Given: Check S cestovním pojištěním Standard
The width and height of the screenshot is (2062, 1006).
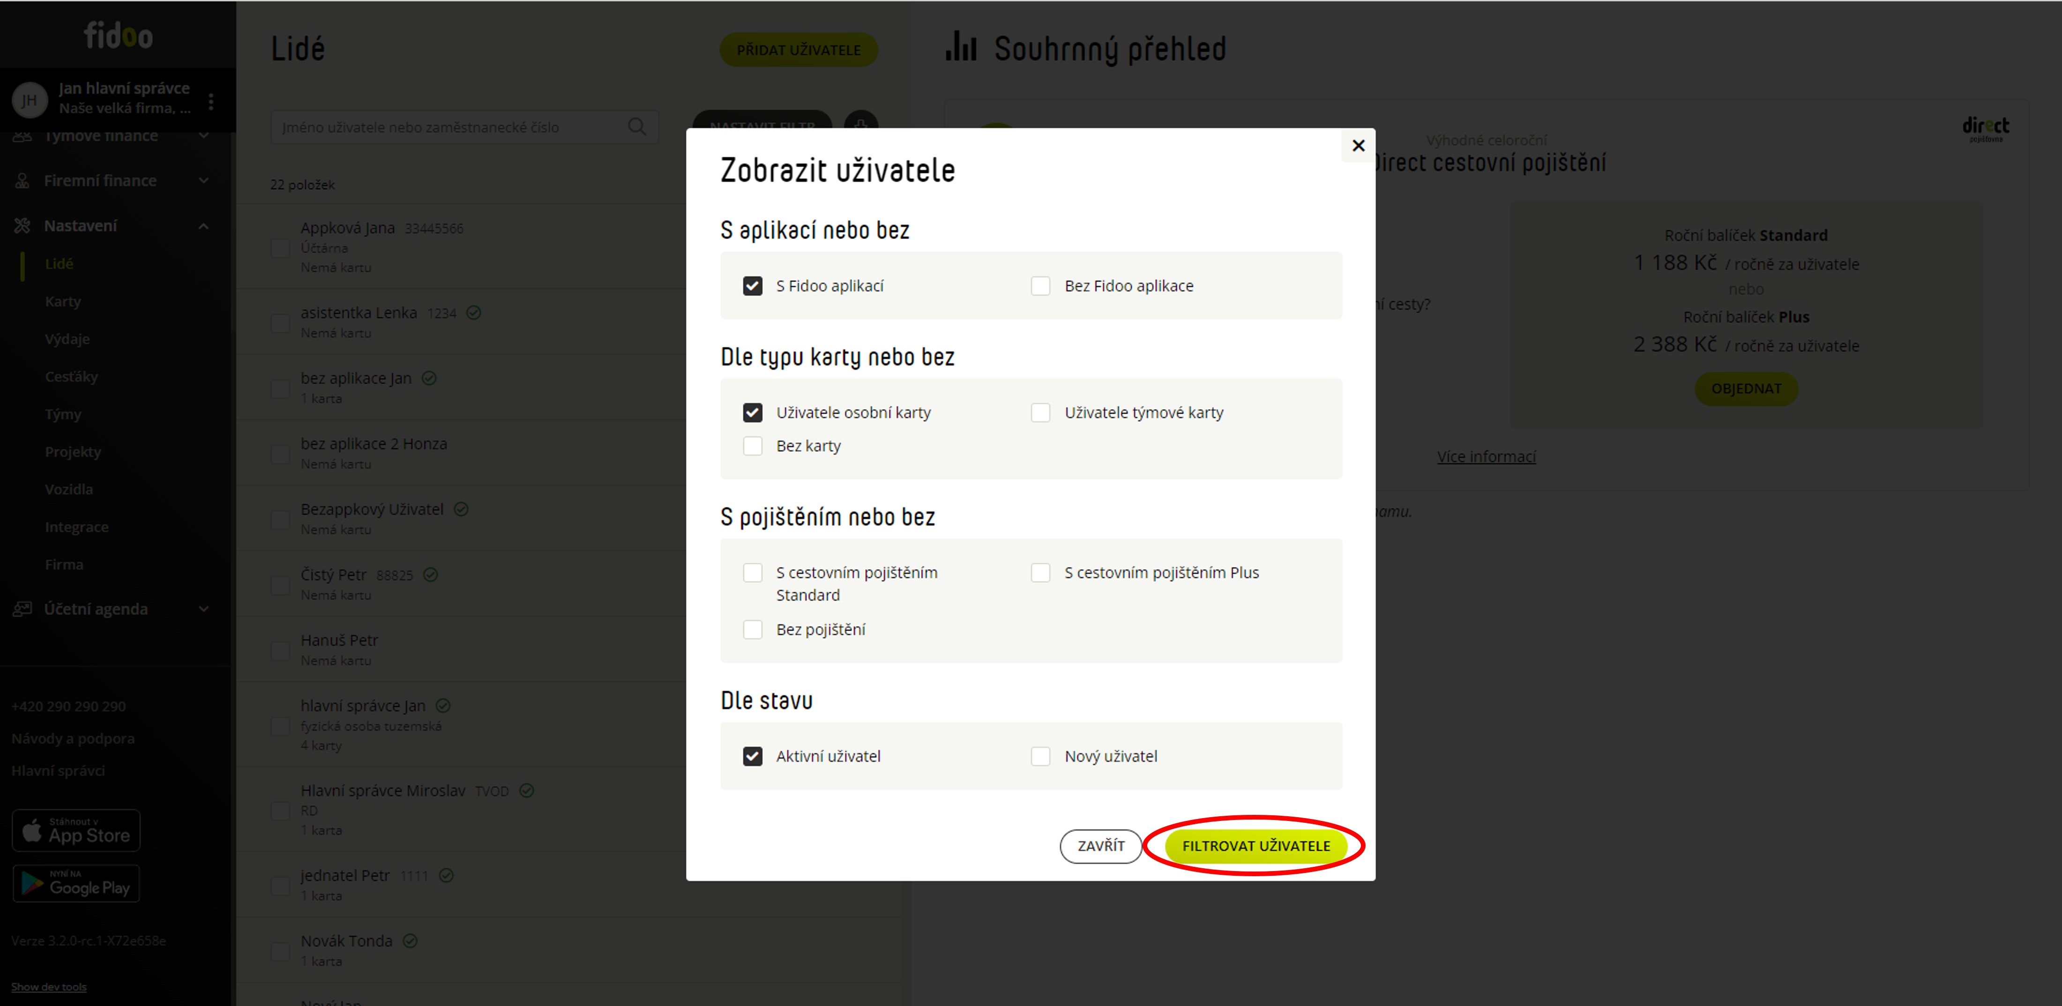Looking at the screenshot, I should pos(753,572).
